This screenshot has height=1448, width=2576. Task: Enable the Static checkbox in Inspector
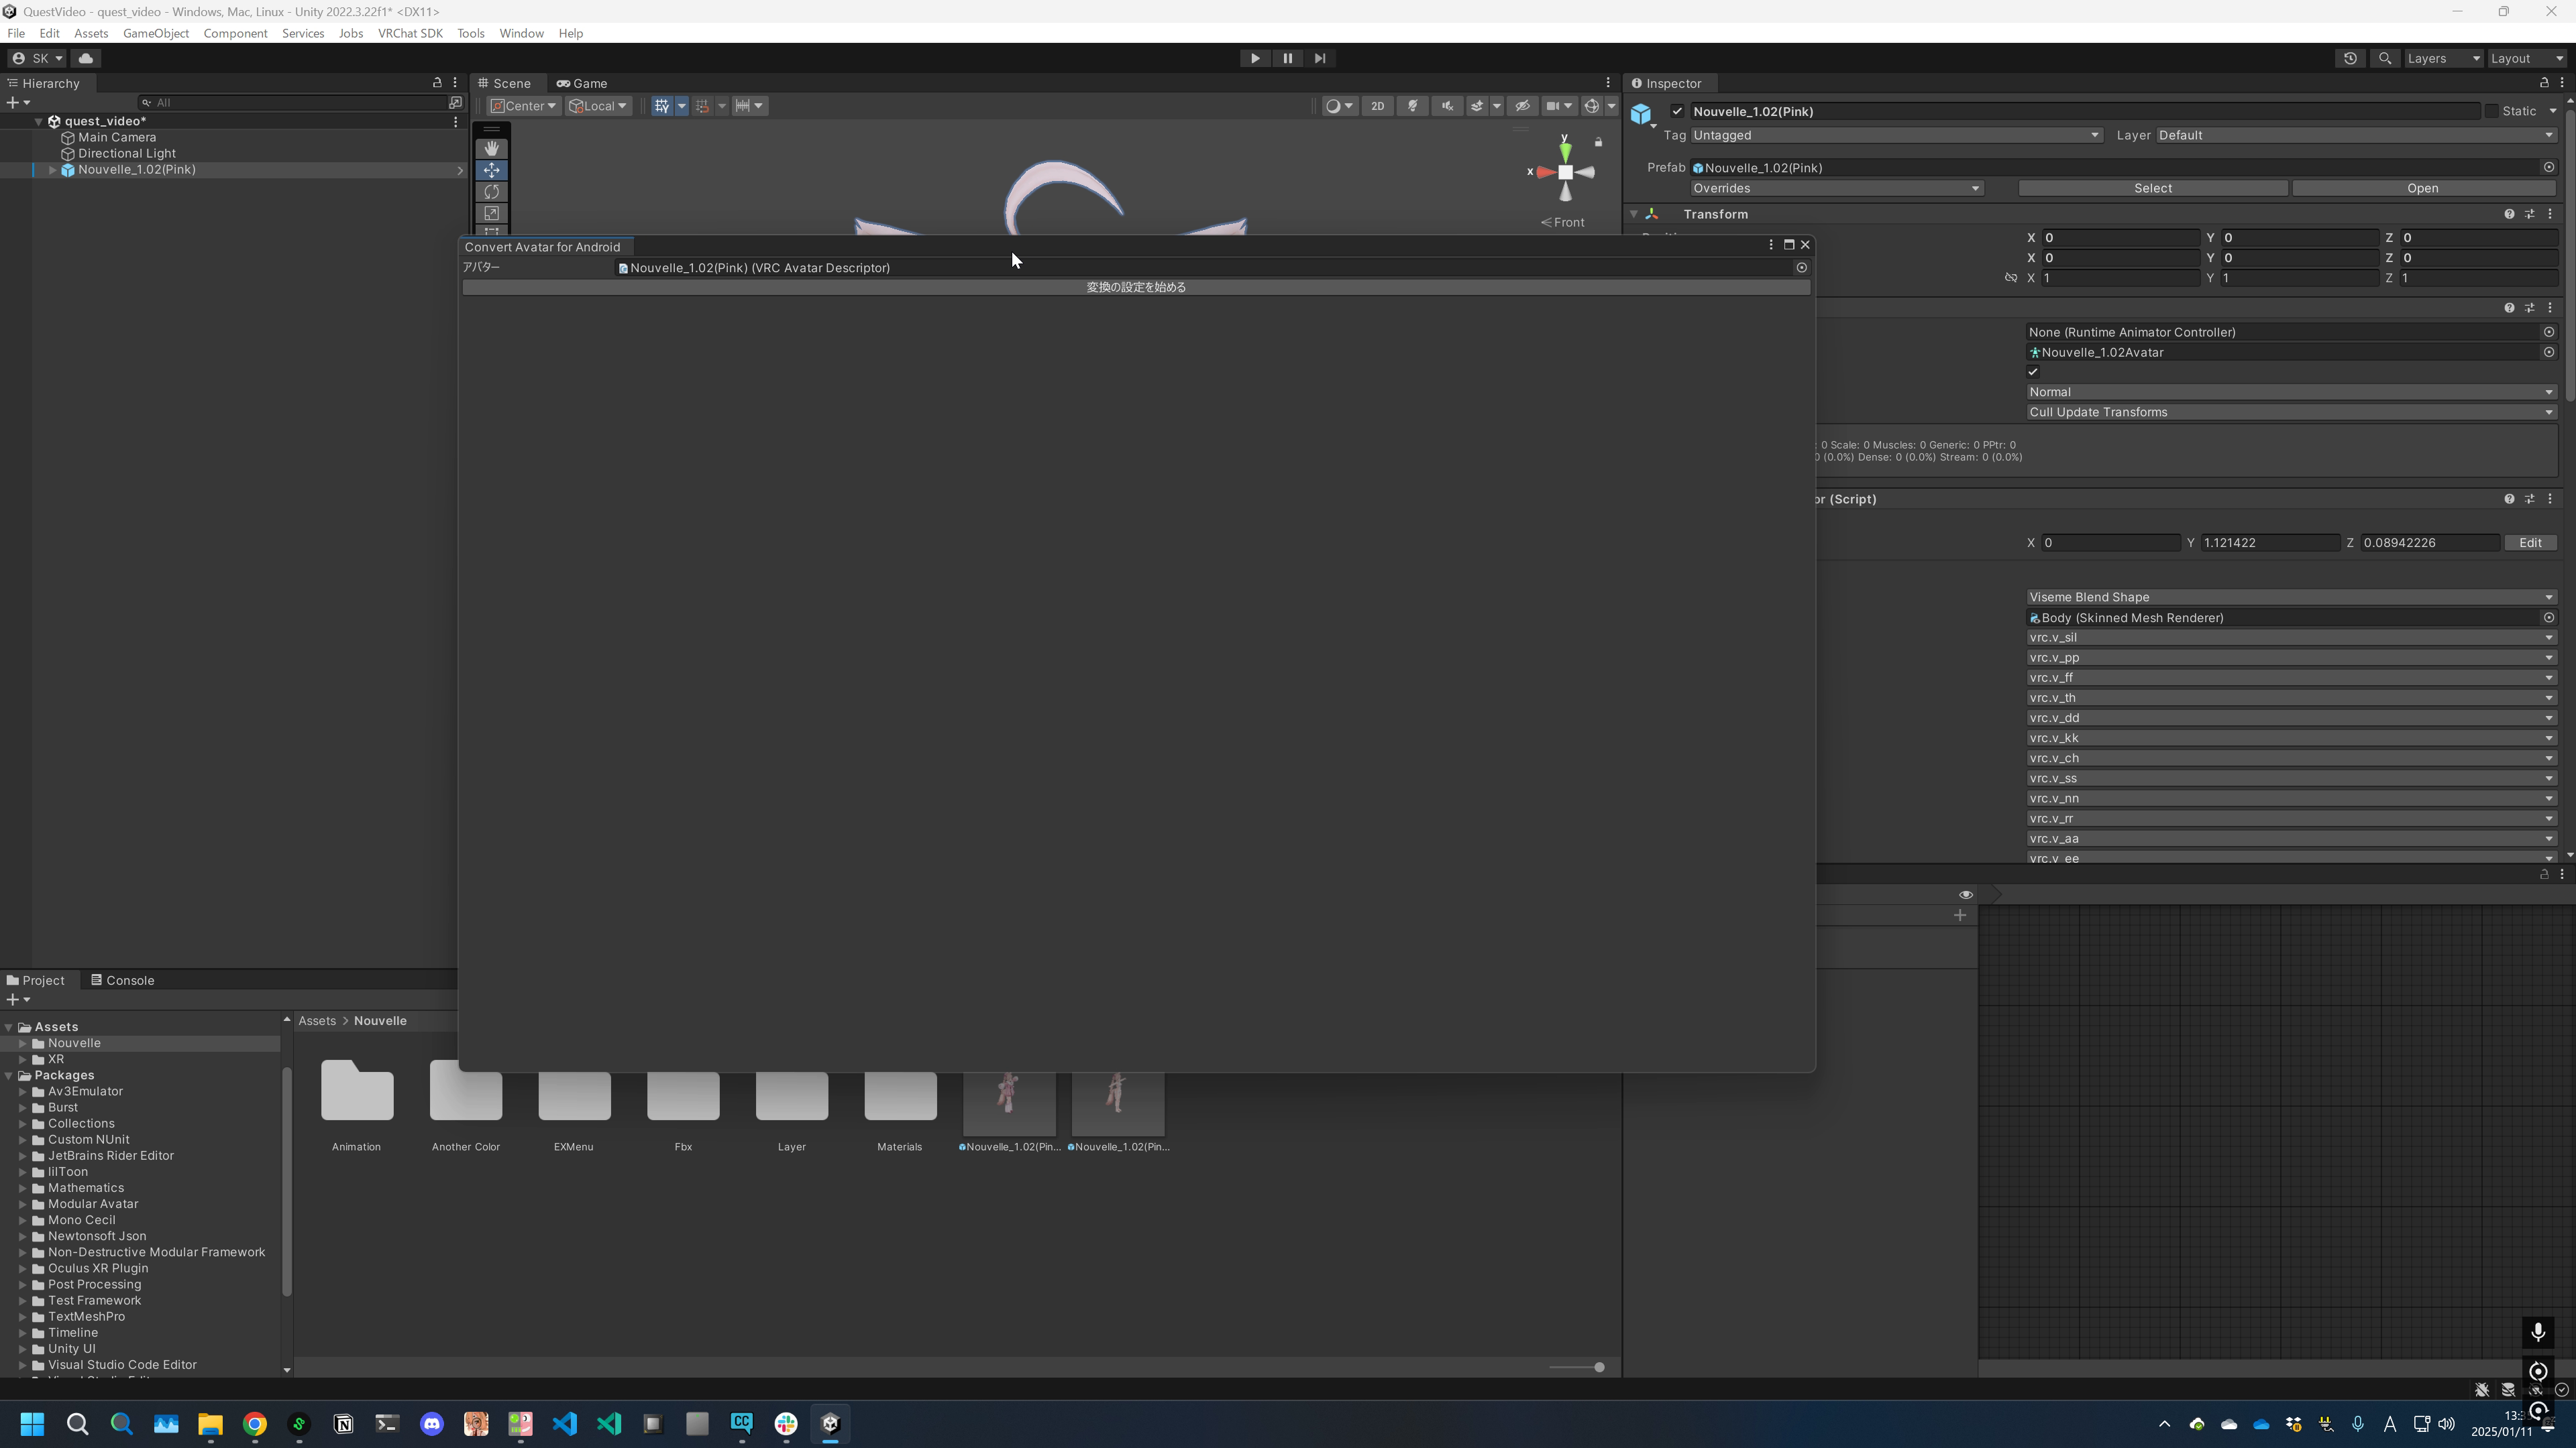(2492, 111)
